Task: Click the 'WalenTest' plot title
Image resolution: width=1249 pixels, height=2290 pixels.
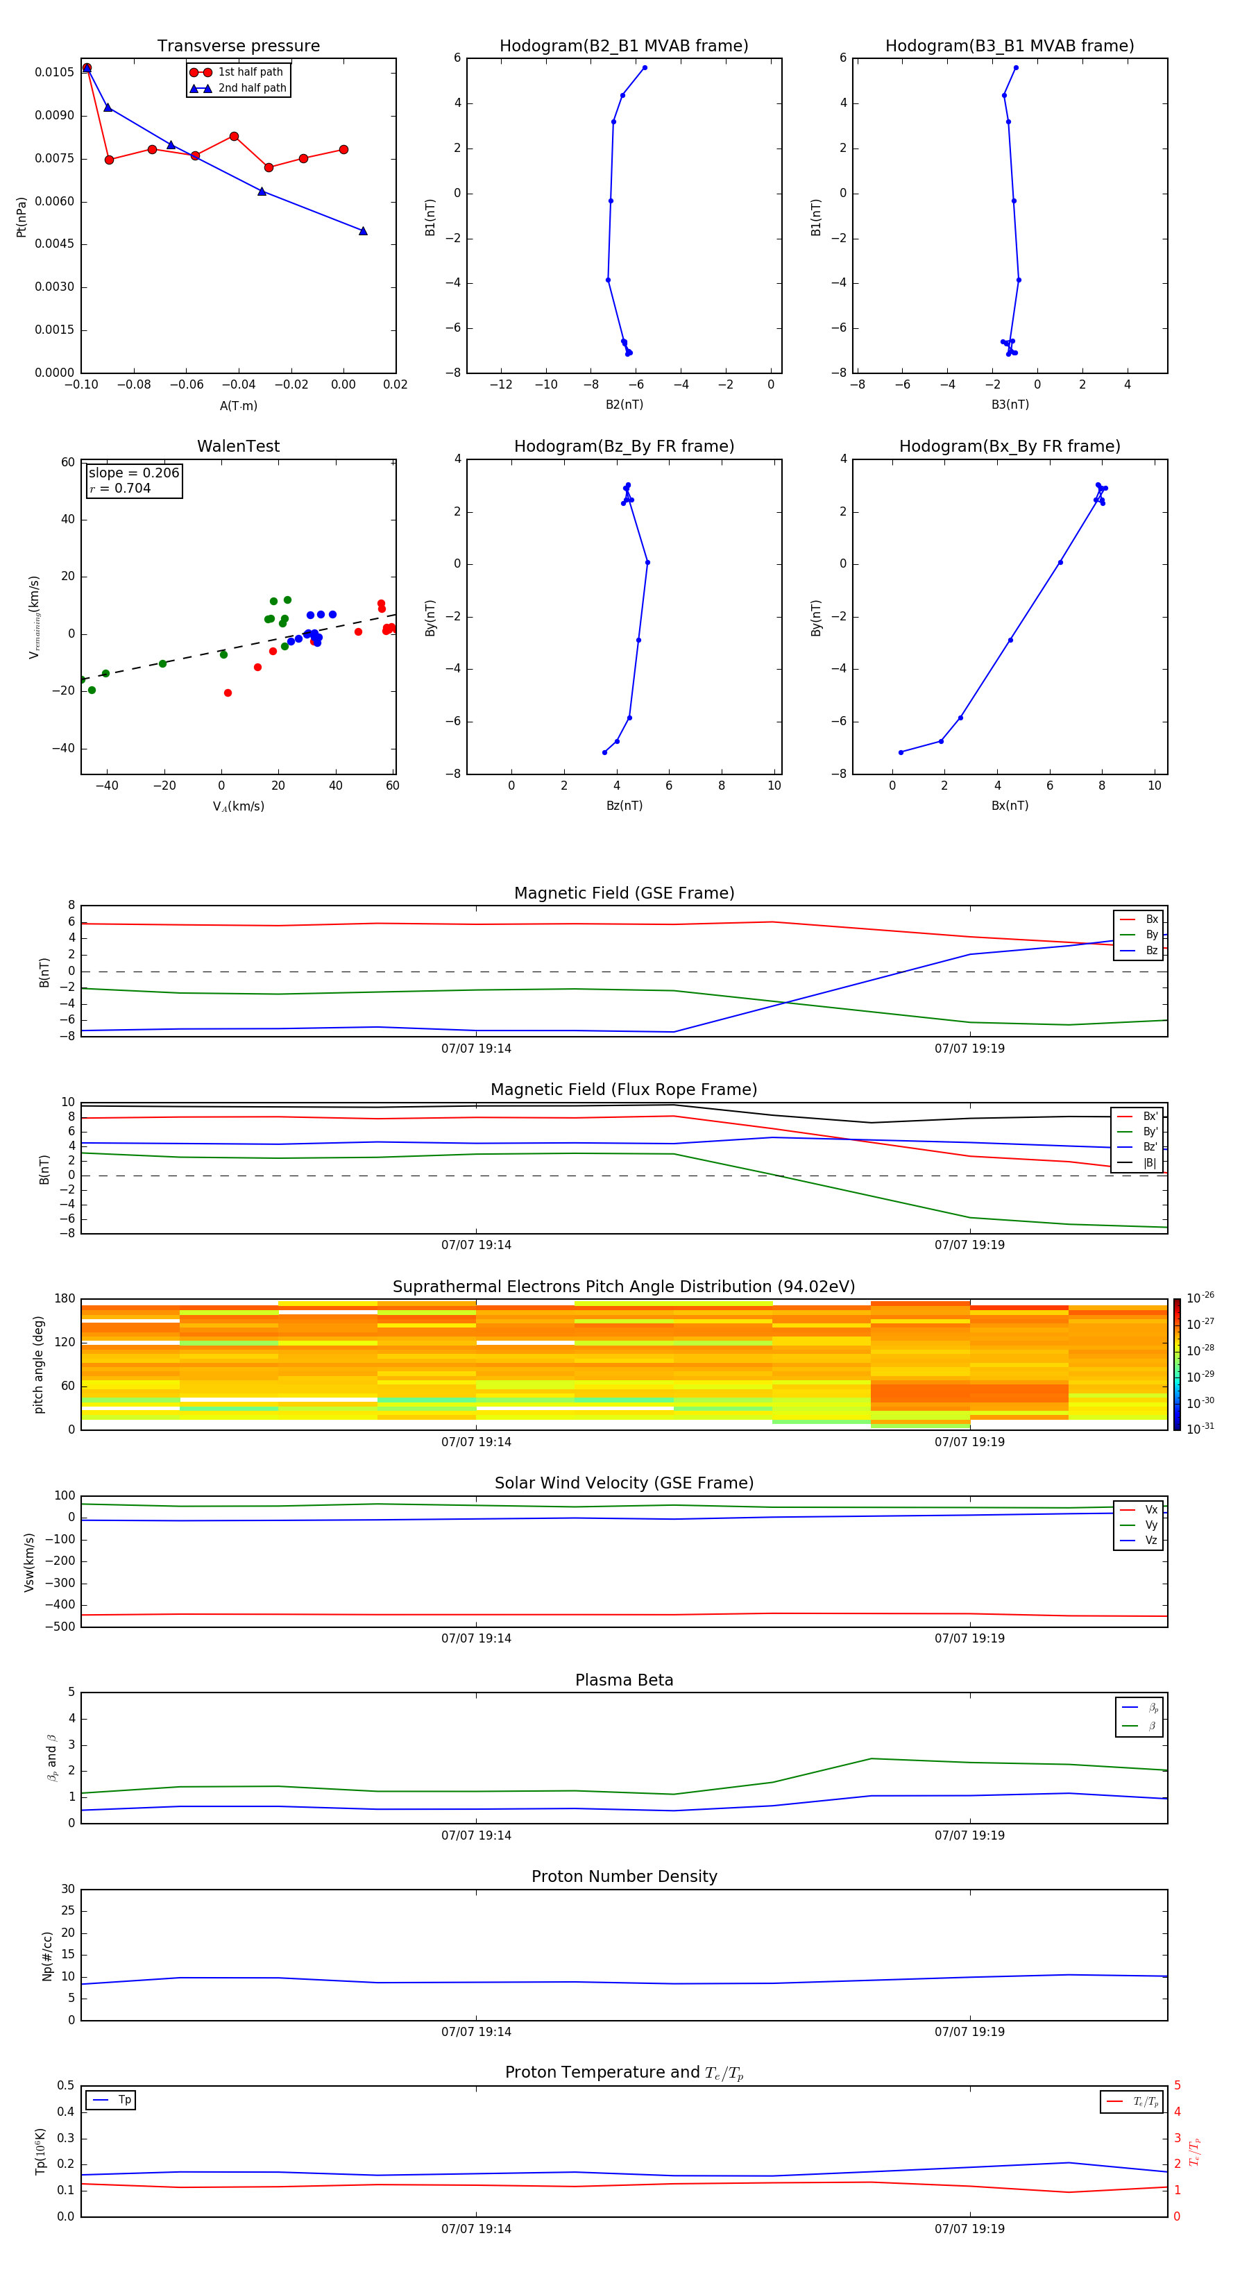Action: [x=238, y=446]
